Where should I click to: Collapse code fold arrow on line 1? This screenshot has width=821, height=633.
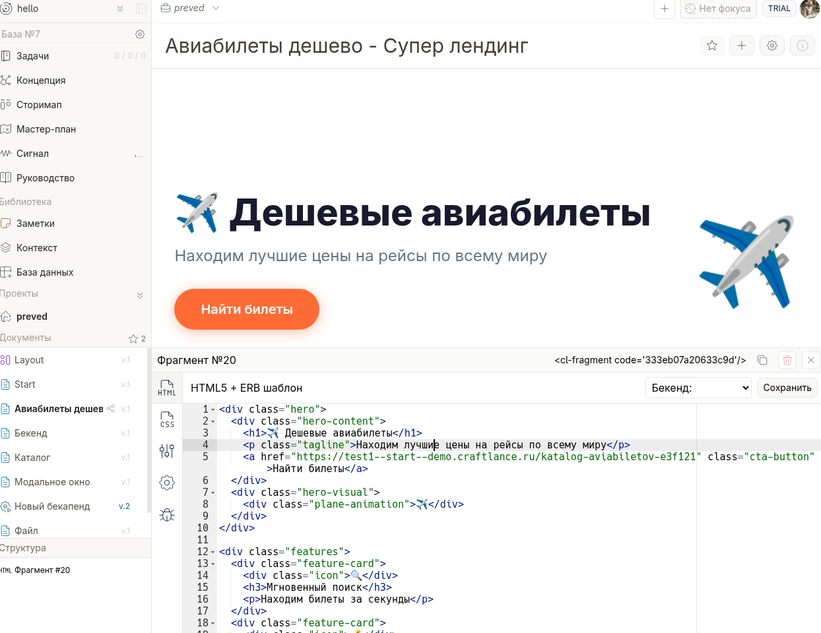pos(213,410)
